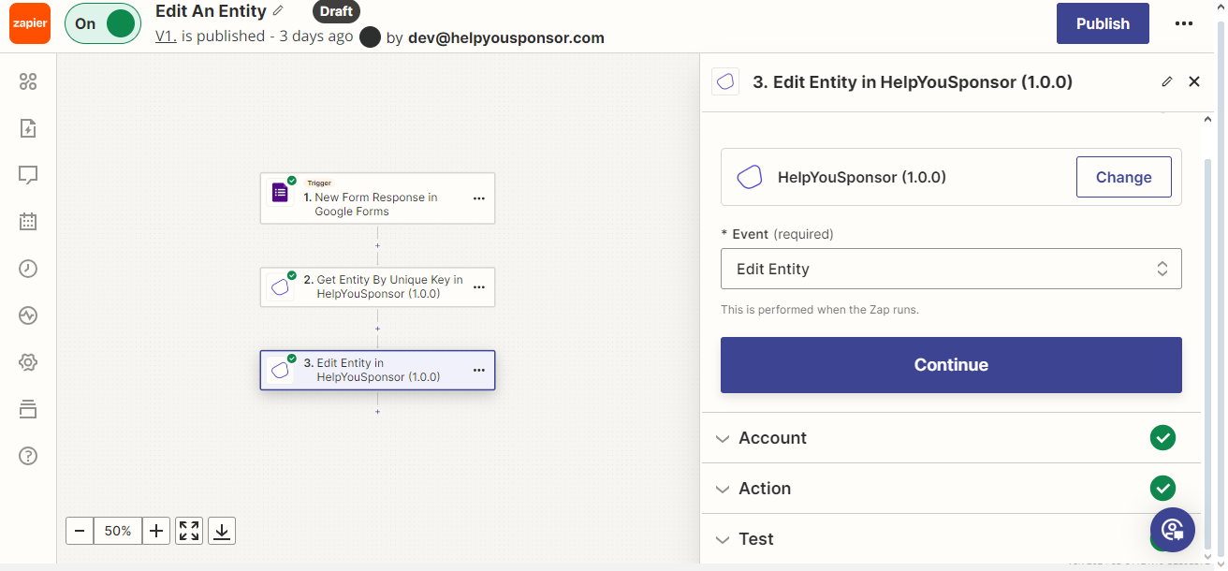Rename step 3 using panel pencil icon
This screenshot has height=571, width=1228.
click(x=1166, y=81)
